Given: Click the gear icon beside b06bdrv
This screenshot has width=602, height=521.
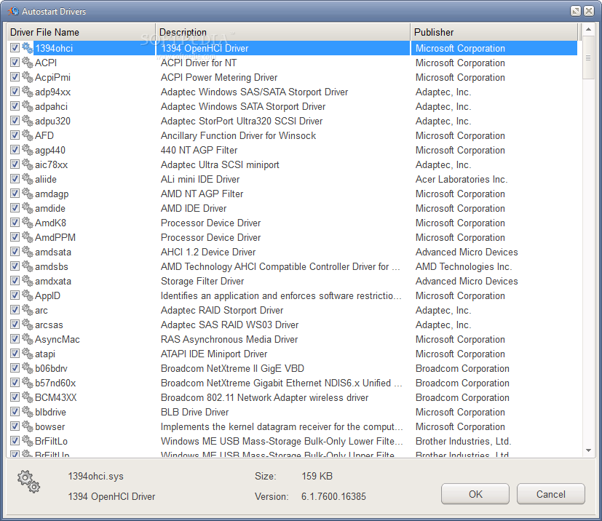Looking at the screenshot, I should (27, 368).
